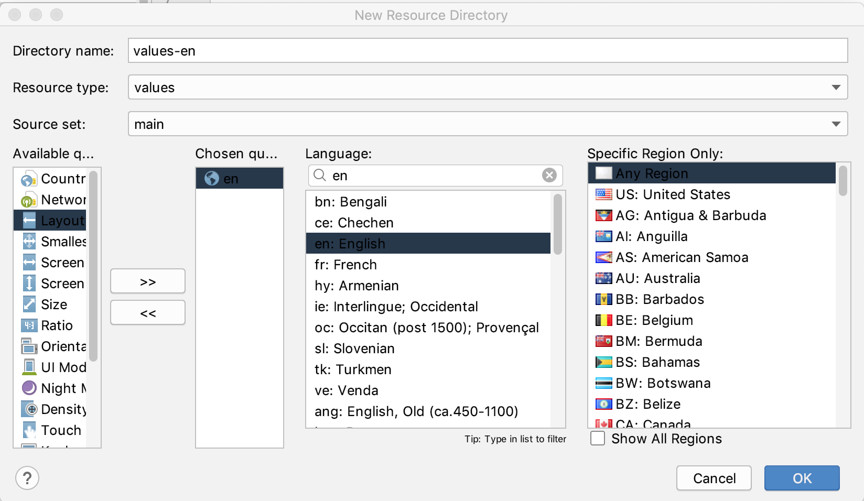Open the Resource type dropdown

pos(488,87)
